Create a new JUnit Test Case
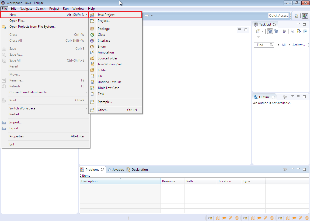This screenshot has width=310, height=221. (x=116, y=88)
